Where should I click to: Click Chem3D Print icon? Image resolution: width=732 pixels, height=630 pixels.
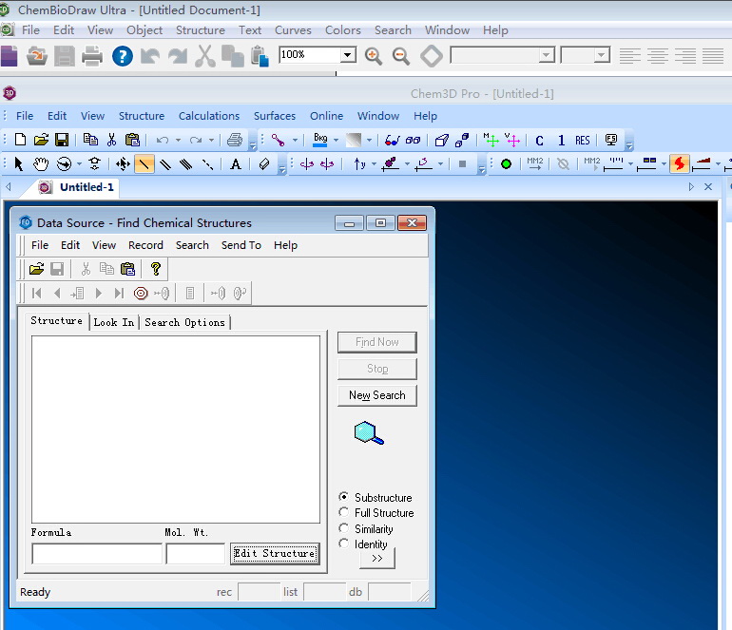point(235,140)
